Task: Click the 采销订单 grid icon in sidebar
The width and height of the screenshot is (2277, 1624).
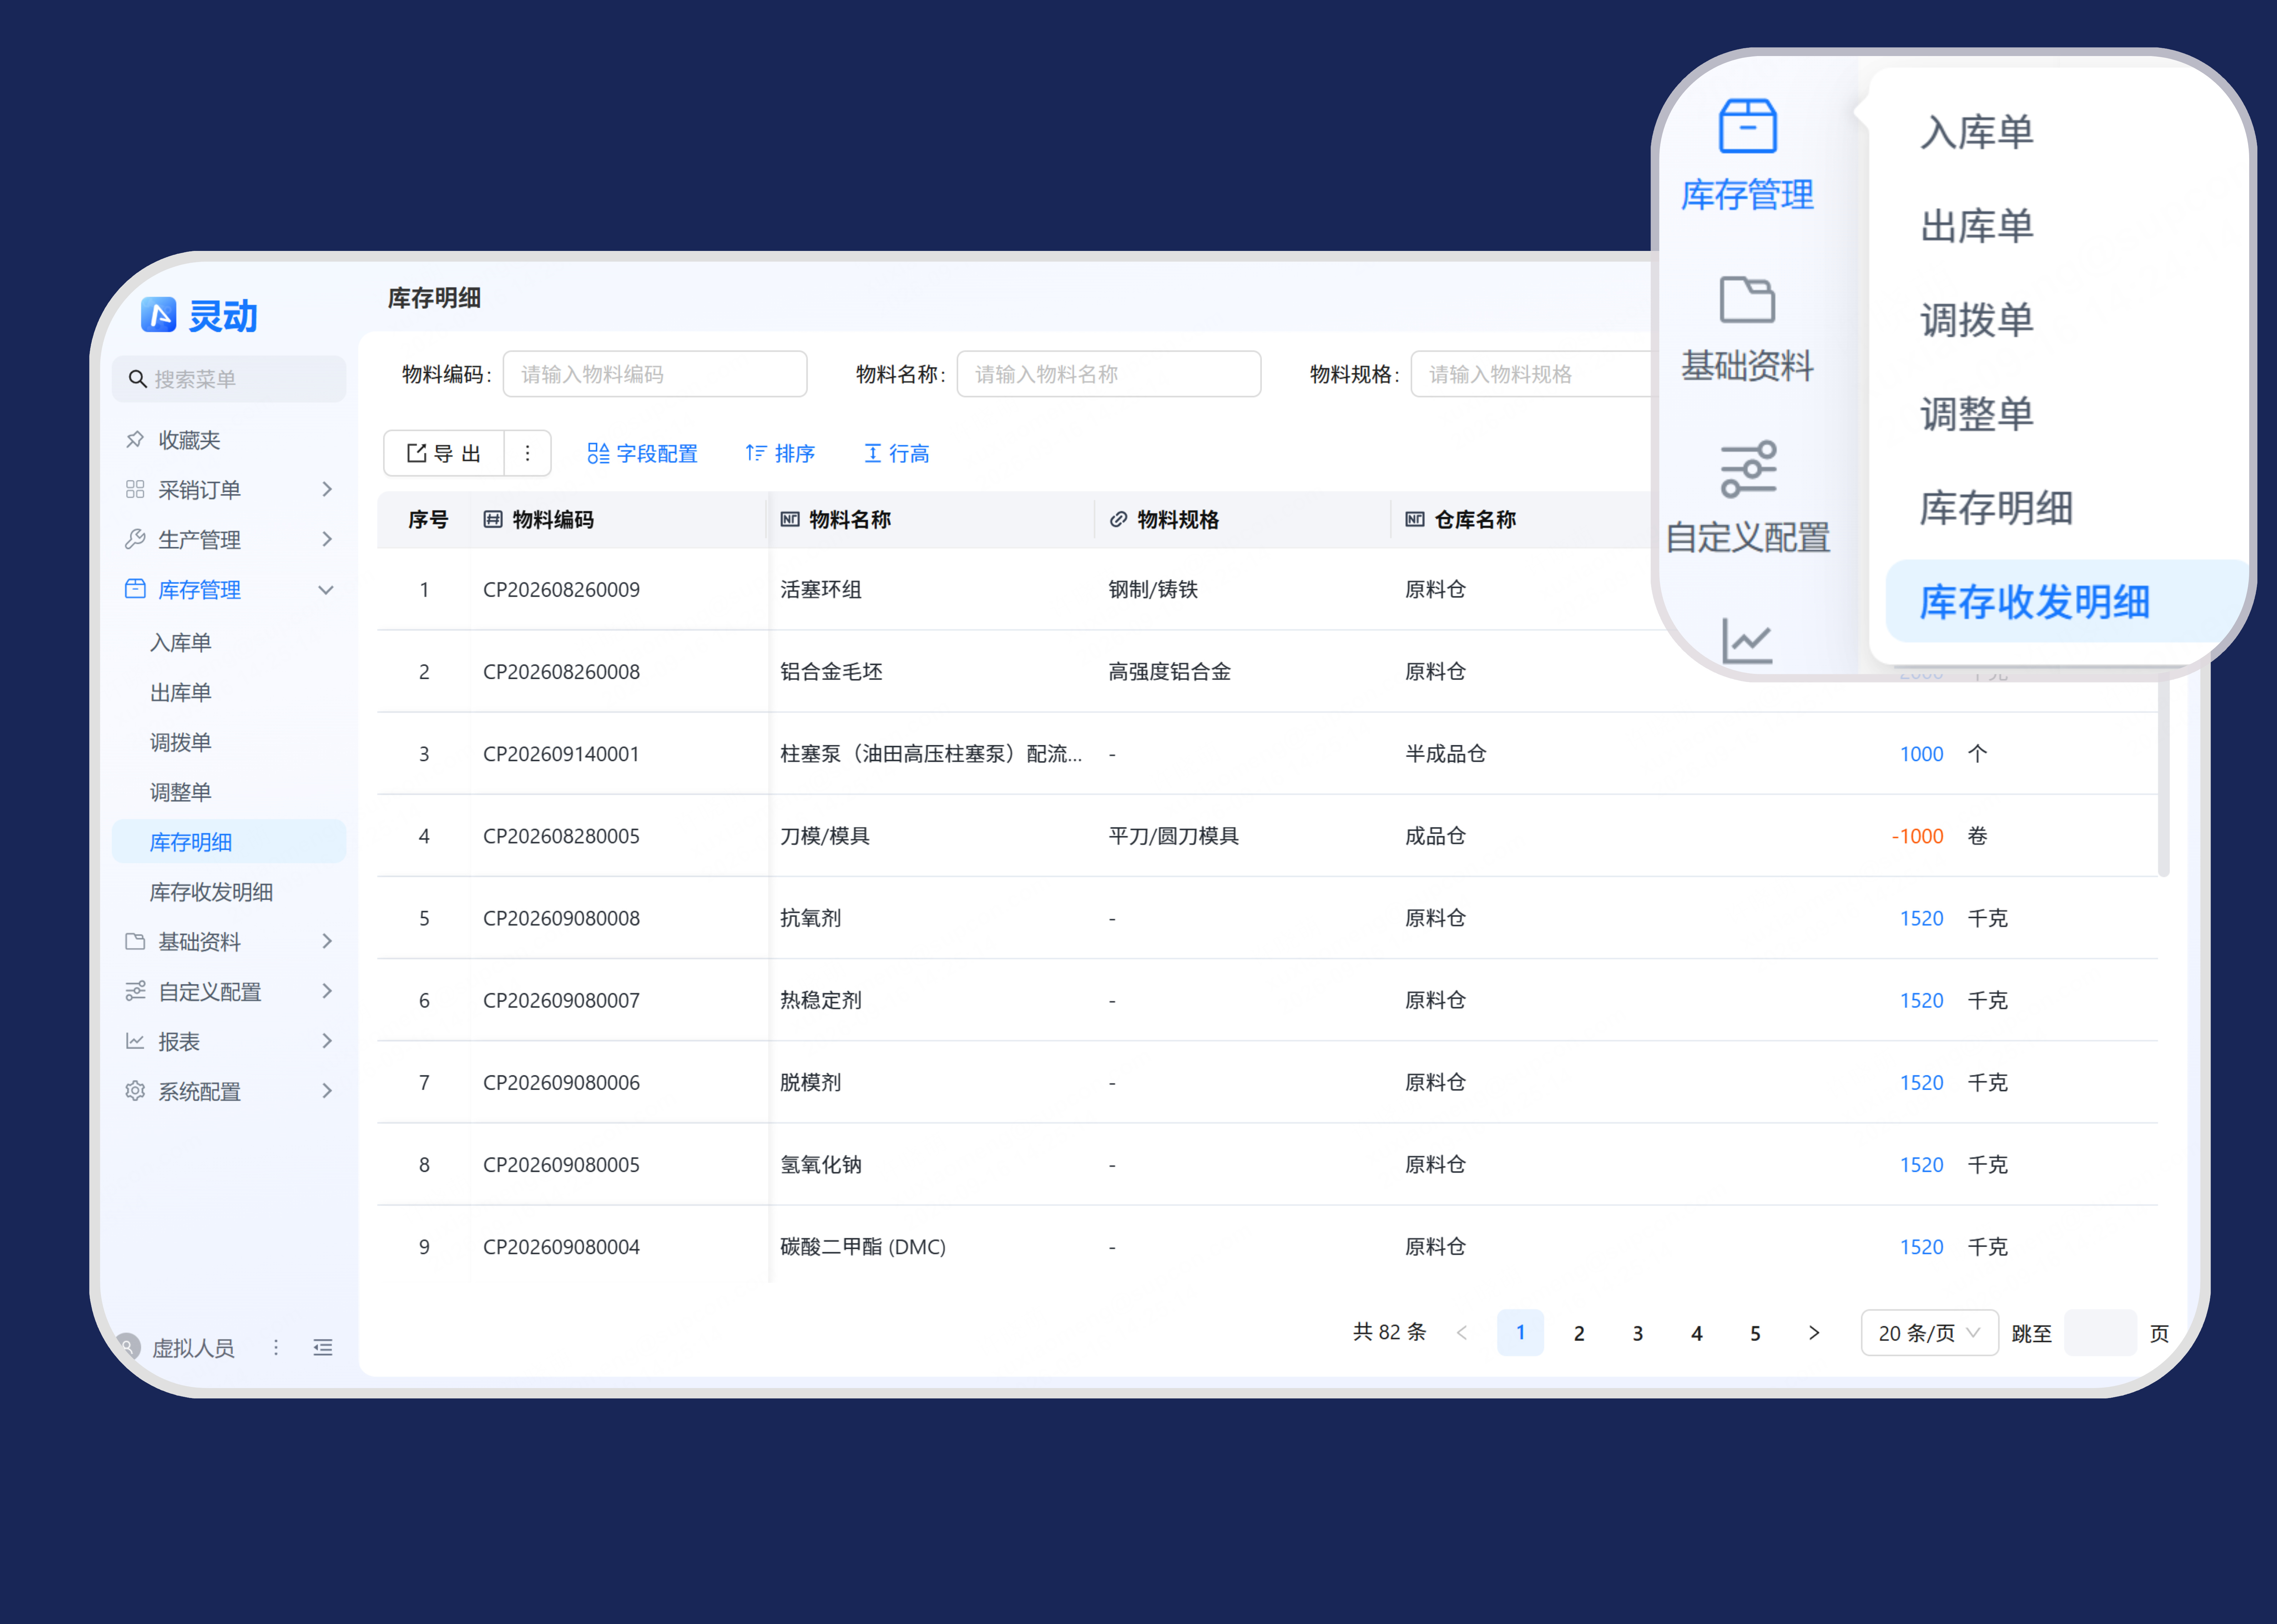Action: (135, 489)
